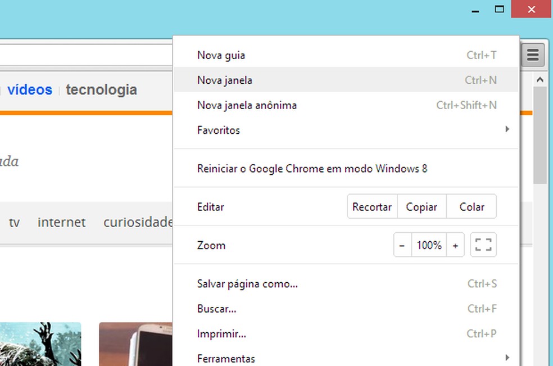
Task: Click the zoom in plus icon
Action: pyautogui.click(x=455, y=245)
